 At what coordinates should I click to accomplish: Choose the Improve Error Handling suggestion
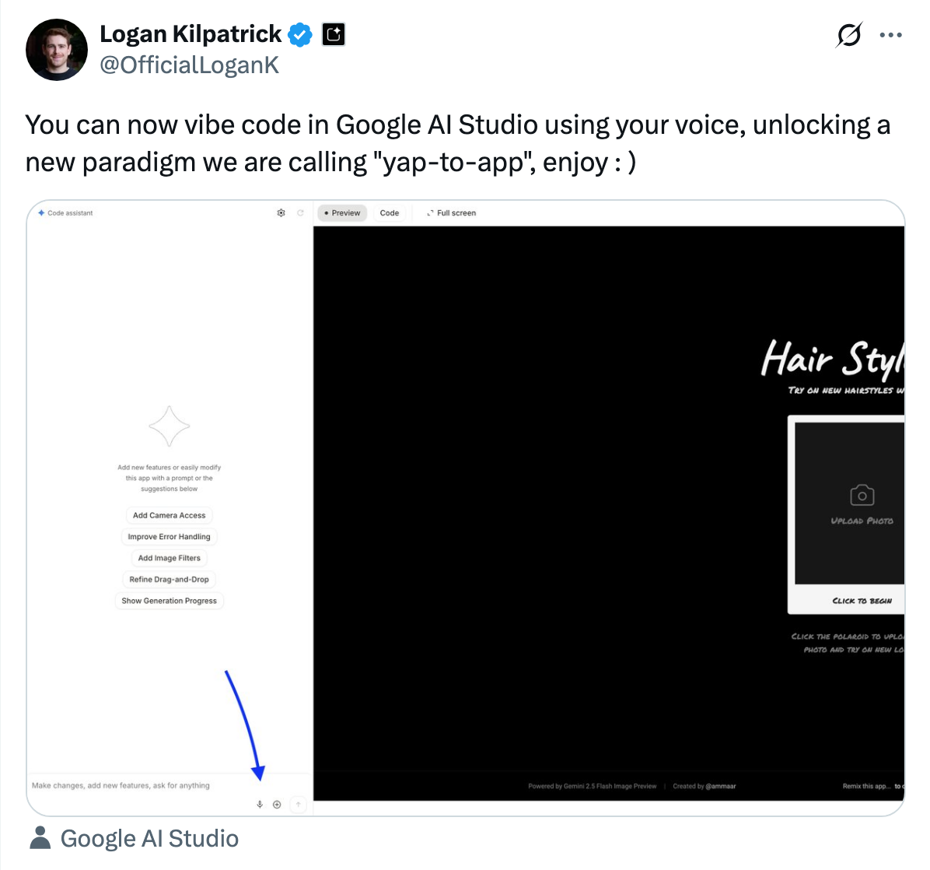pyautogui.click(x=169, y=537)
